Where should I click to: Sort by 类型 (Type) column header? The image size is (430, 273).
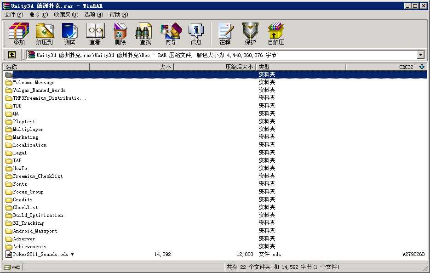point(301,67)
